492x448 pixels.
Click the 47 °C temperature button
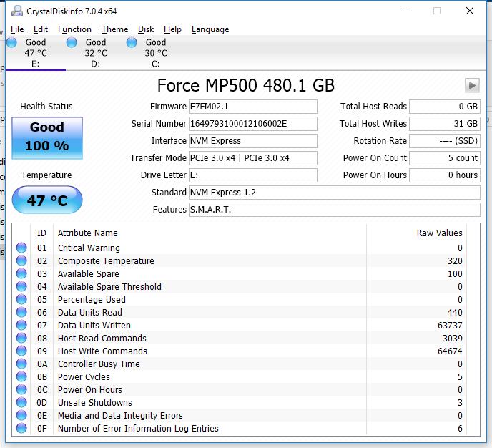click(47, 200)
